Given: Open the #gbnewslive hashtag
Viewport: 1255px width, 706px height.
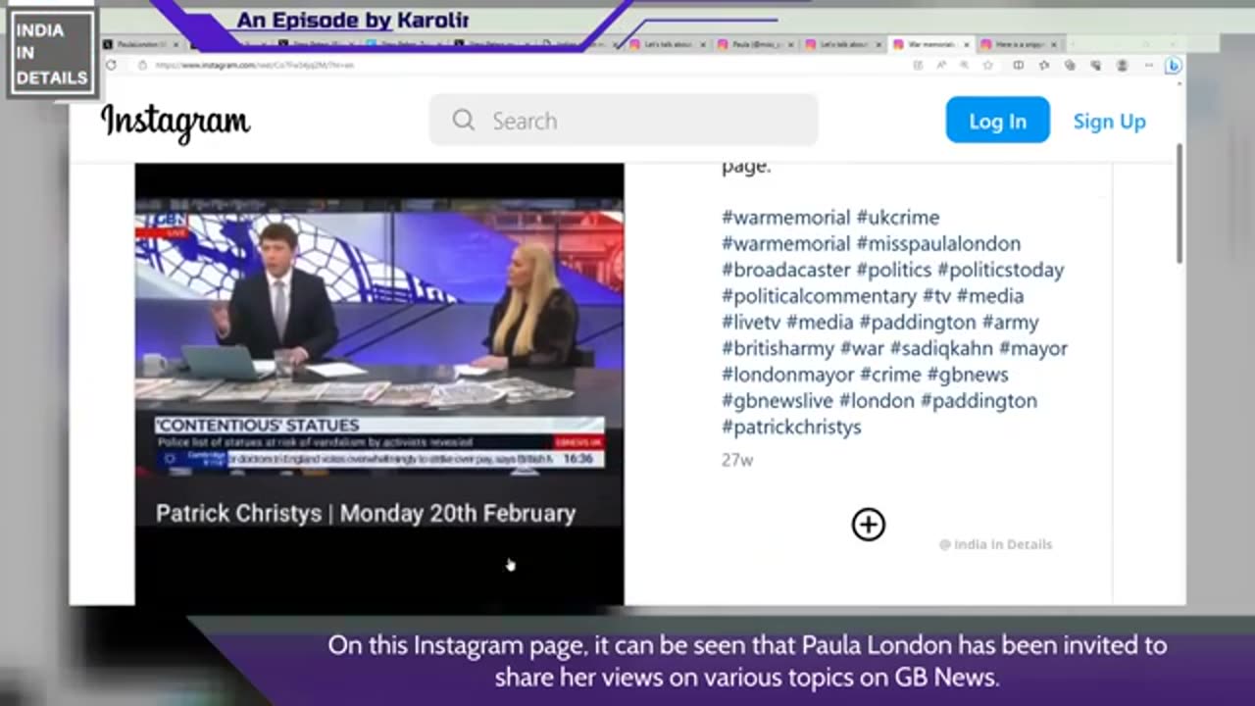Looking at the screenshot, I should (x=778, y=400).
